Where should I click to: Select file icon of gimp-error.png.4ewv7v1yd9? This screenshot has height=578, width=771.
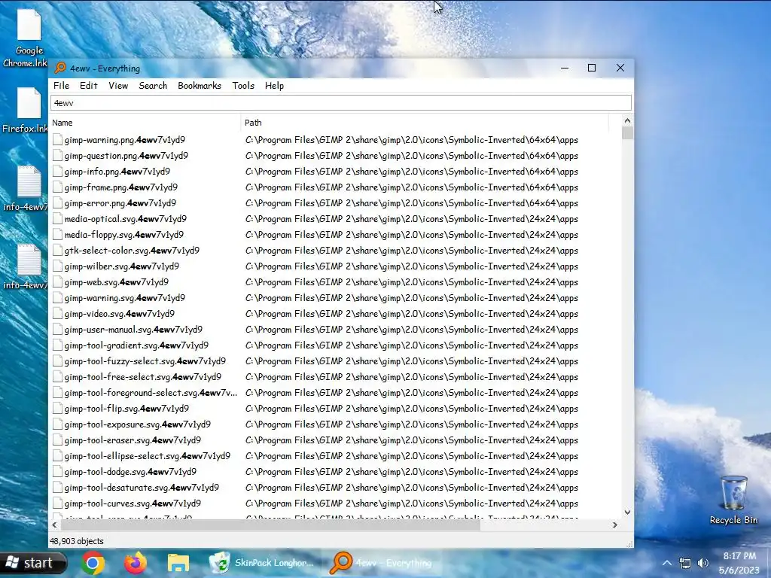57,203
